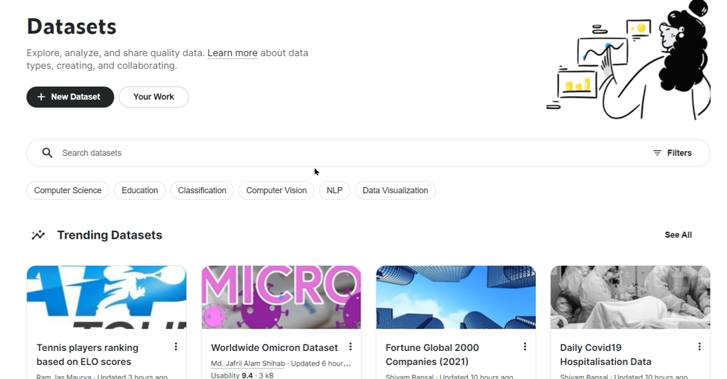Open Your Work page
The width and height of the screenshot is (727, 379).
pos(153,97)
